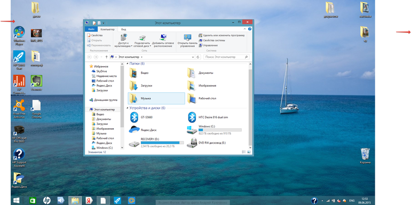This screenshot has height=205, width=411.
Task: Click Подключить сетевой диск ribbon button
Action: 142,41
